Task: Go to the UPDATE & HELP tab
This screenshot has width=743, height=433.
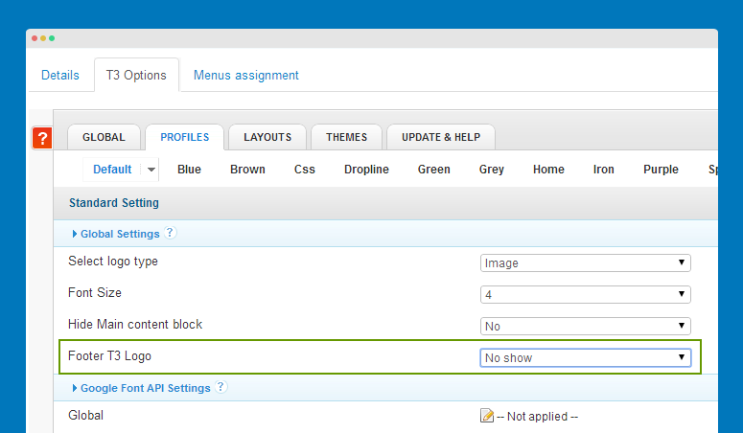Action: pos(441,137)
